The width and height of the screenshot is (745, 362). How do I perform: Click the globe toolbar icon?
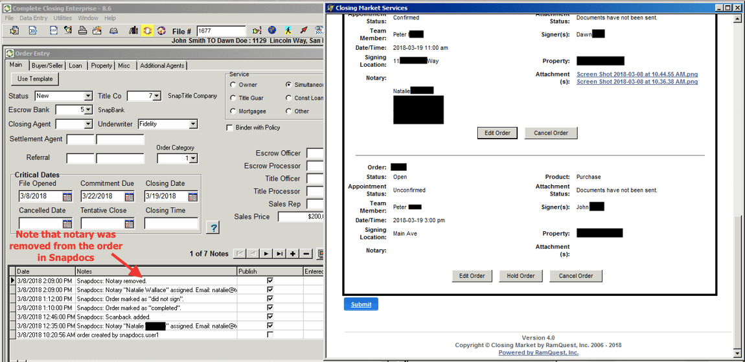[x=272, y=31]
